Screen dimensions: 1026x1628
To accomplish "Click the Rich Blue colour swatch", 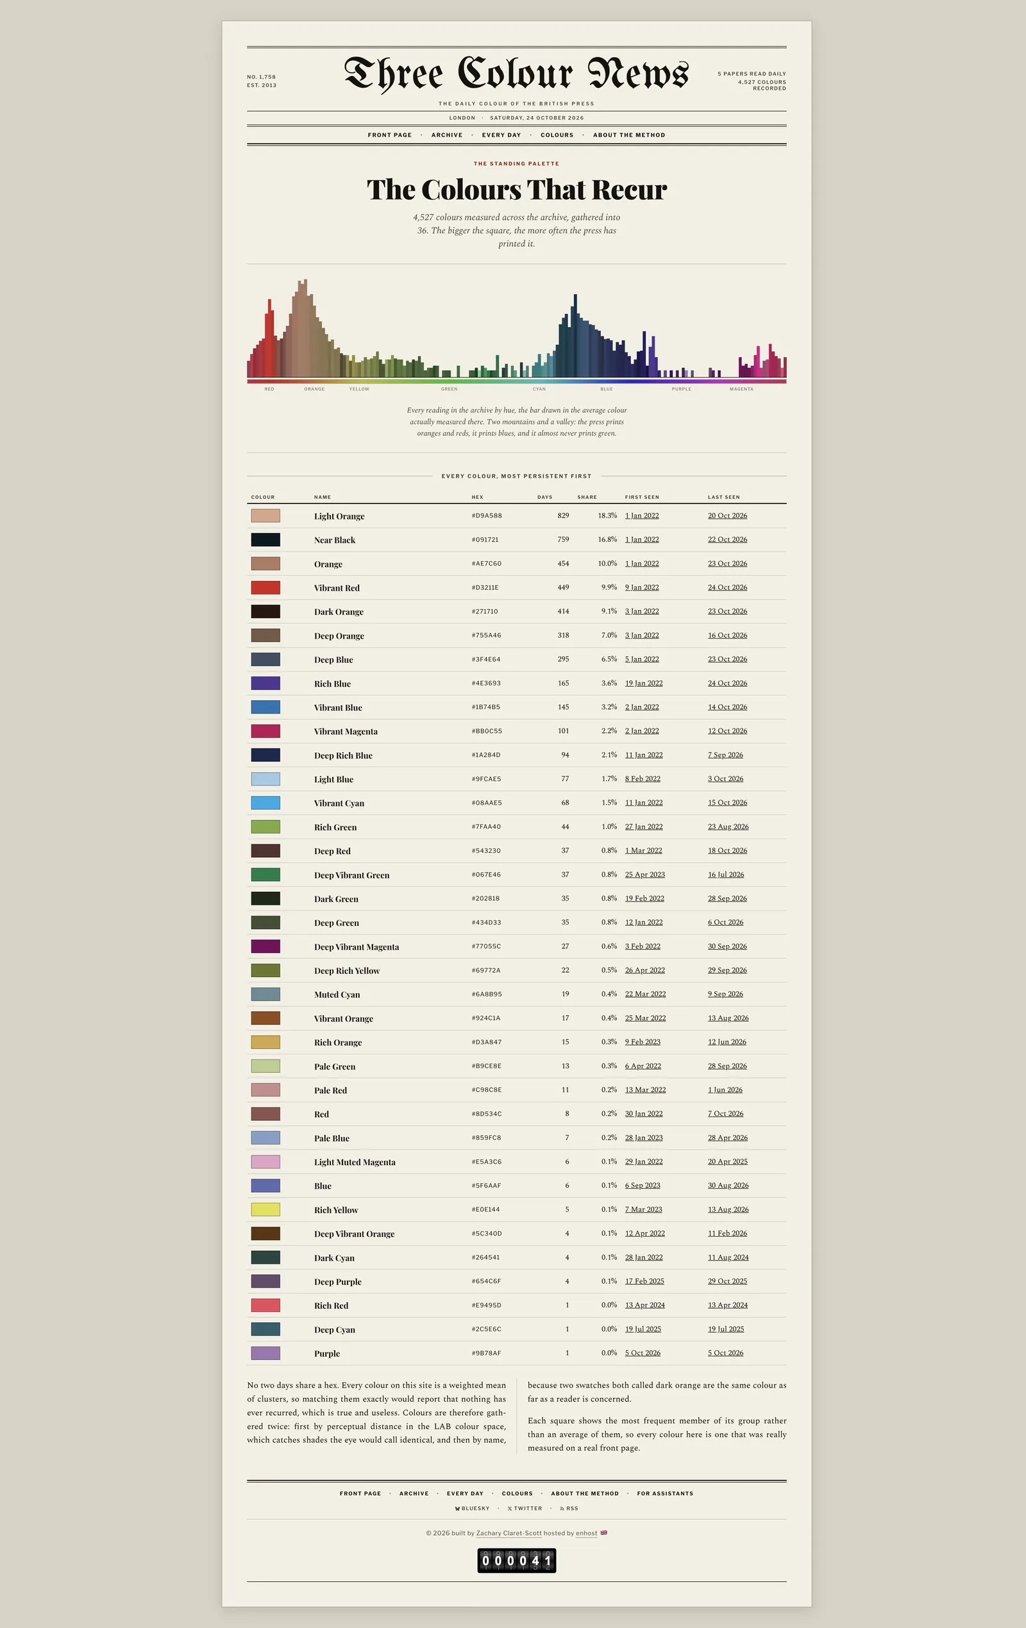I will pyautogui.click(x=265, y=683).
